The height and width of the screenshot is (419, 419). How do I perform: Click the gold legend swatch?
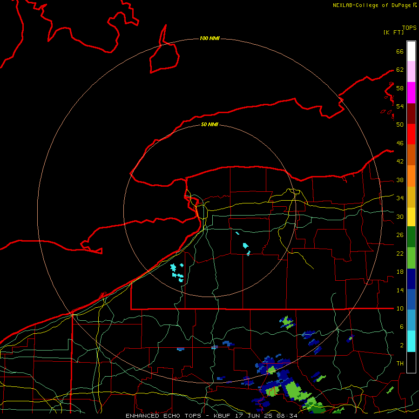(411, 197)
